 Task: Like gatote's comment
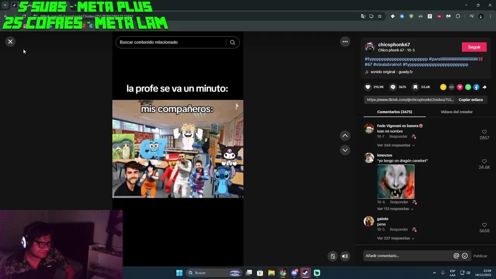pyautogui.click(x=484, y=225)
